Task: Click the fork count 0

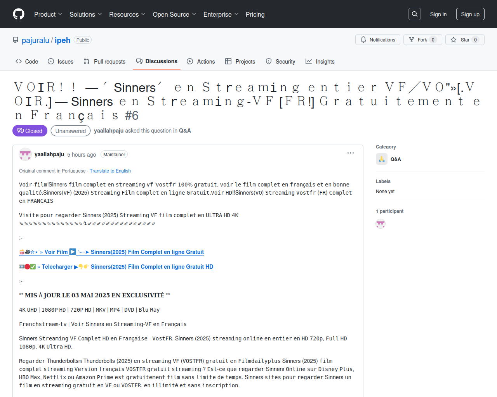Action: coord(433,40)
